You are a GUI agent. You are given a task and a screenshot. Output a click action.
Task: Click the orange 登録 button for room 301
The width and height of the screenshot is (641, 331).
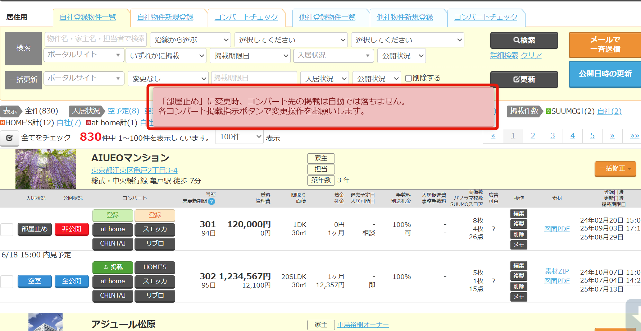point(155,215)
